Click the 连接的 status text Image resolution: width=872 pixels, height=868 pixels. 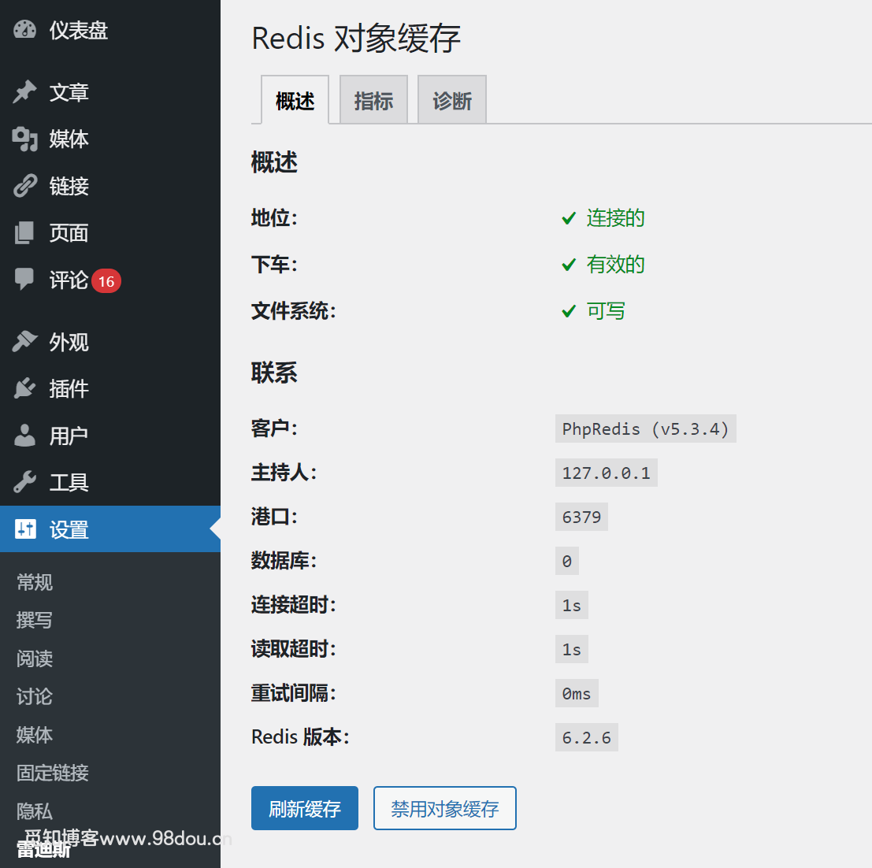[x=616, y=218]
